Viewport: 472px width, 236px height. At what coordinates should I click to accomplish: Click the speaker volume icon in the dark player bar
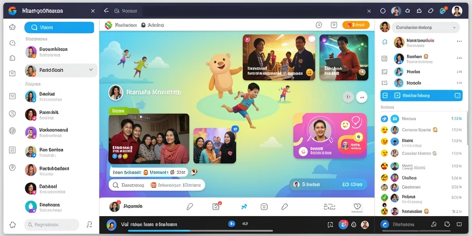click(x=245, y=224)
